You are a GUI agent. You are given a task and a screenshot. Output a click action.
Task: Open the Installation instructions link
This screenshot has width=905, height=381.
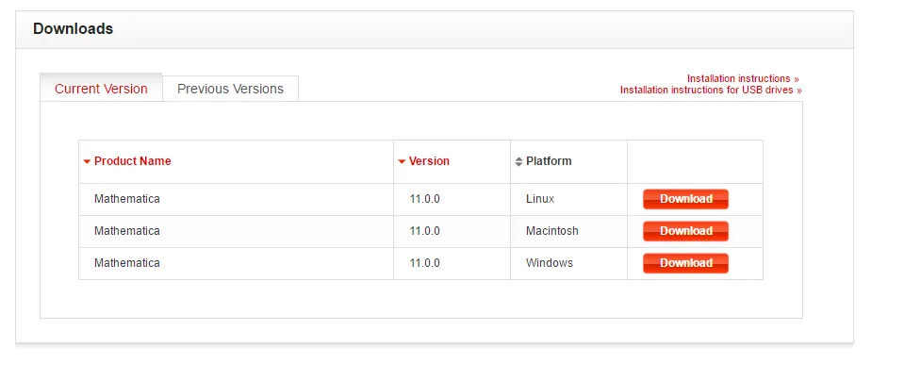743,78
